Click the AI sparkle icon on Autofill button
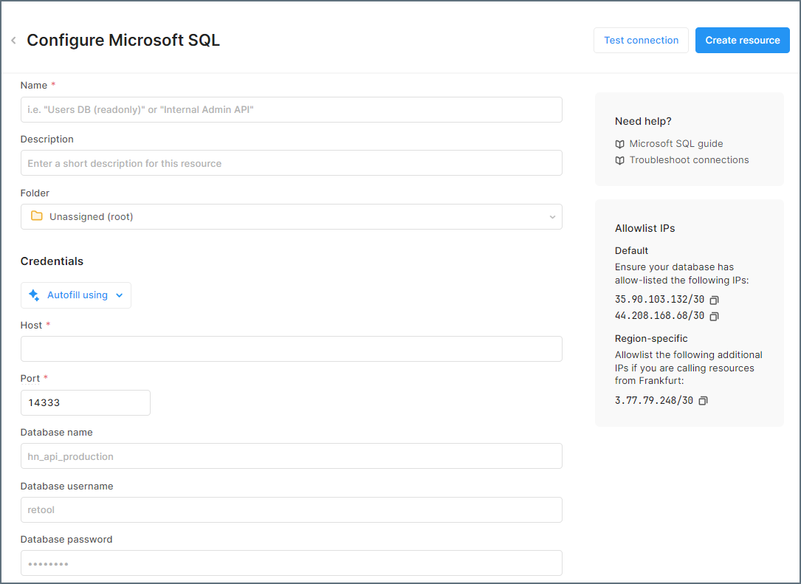The width and height of the screenshot is (801, 584). click(x=34, y=295)
